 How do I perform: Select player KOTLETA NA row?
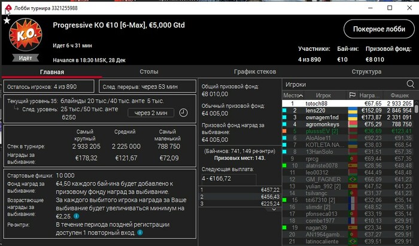348,145
